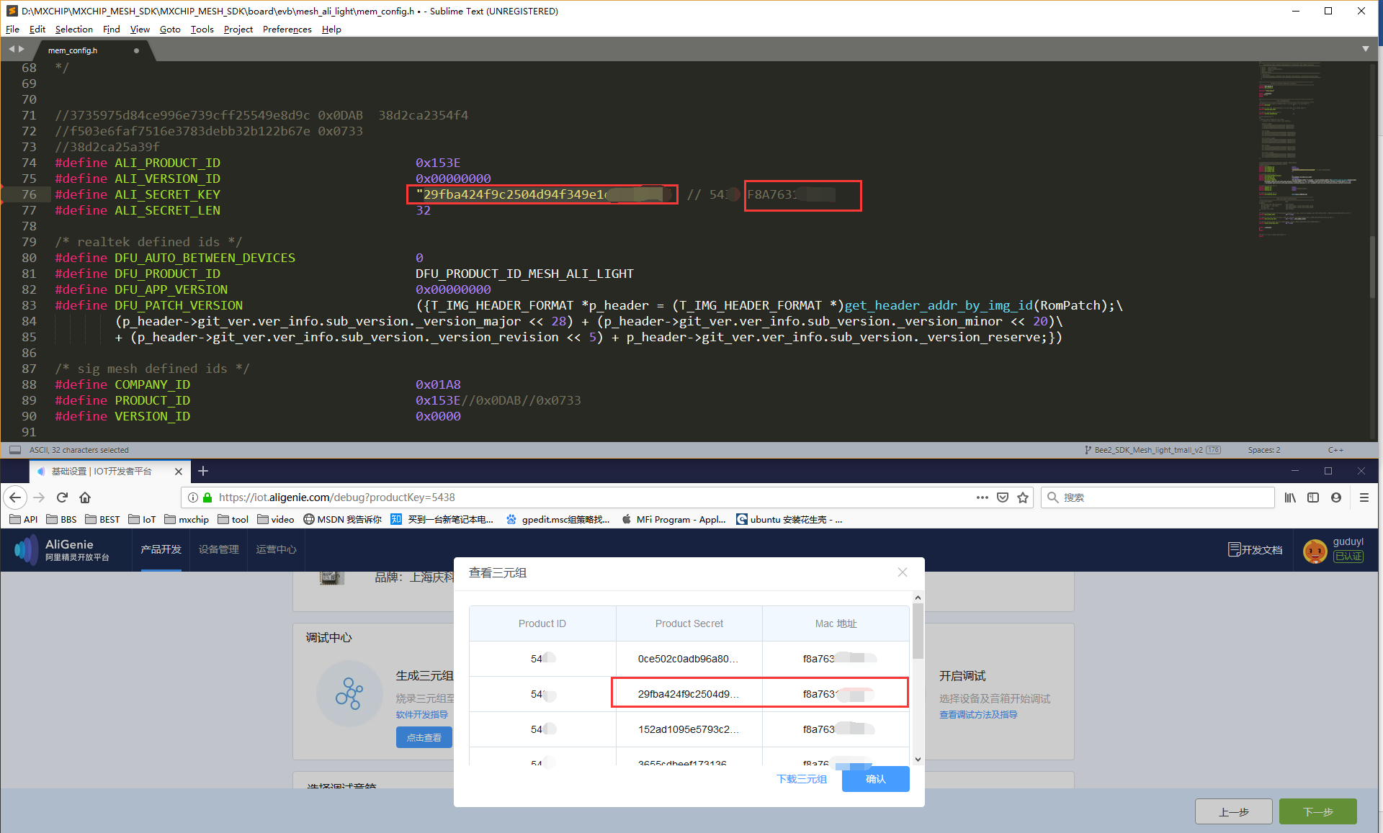The width and height of the screenshot is (1383, 833).
Task: Click Spaces: 2 indentation setting
Action: [1264, 450]
